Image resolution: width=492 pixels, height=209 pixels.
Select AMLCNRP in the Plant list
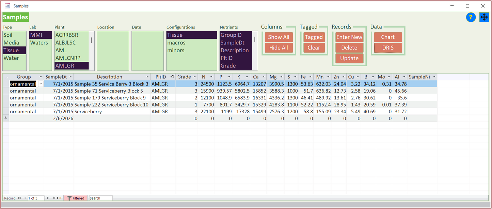pos(72,58)
